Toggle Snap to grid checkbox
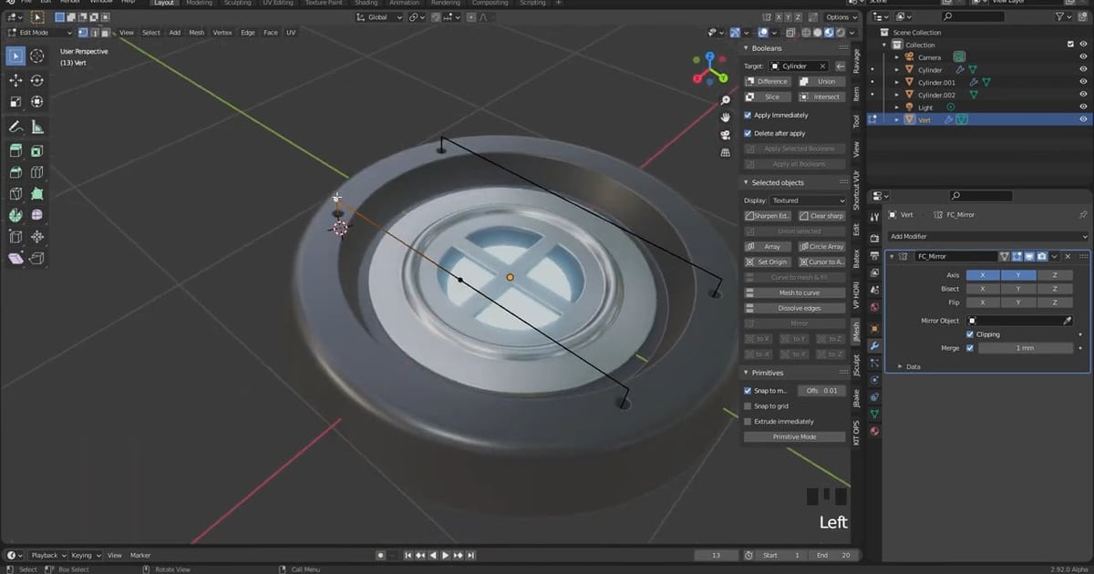 pos(748,405)
